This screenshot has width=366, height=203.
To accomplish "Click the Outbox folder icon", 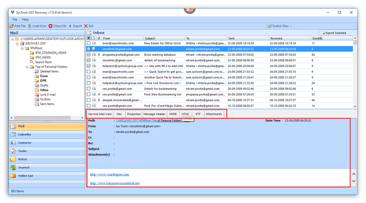I will coord(37,100).
